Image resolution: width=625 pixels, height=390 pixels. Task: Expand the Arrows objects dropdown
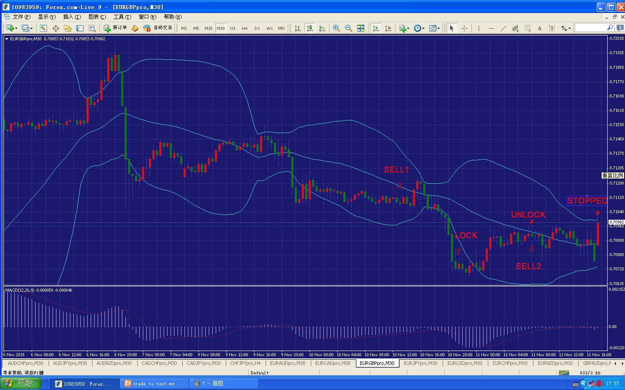[569, 29]
